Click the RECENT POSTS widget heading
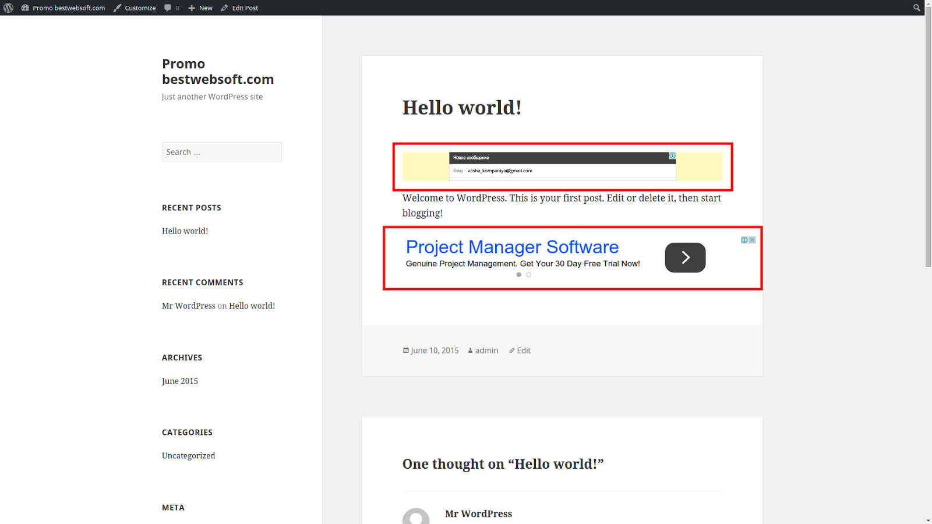Screen dimensions: 932x524 (x=192, y=208)
